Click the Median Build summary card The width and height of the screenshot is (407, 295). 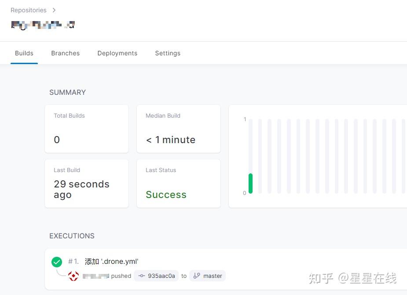pyautogui.click(x=179, y=129)
